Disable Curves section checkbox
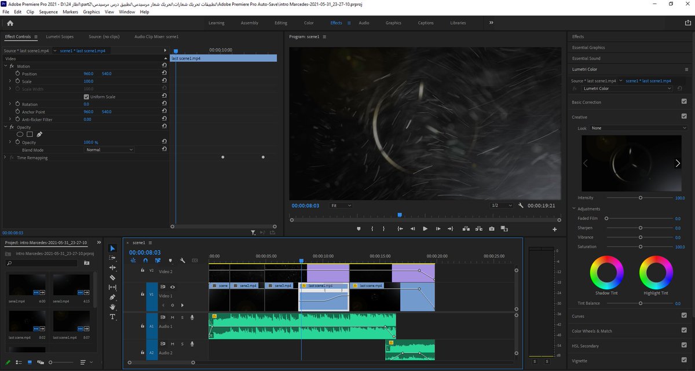Image resolution: width=695 pixels, height=371 pixels. [x=684, y=316]
